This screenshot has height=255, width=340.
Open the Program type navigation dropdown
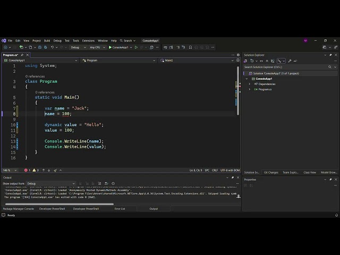click(x=118, y=60)
